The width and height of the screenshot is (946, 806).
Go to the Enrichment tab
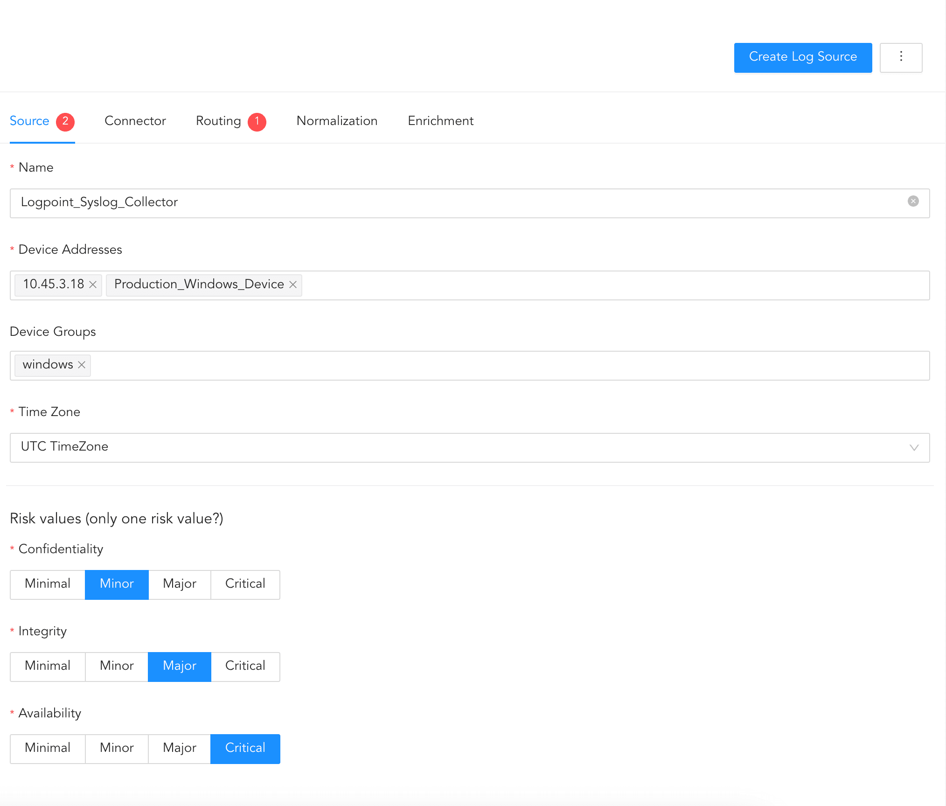(x=440, y=121)
